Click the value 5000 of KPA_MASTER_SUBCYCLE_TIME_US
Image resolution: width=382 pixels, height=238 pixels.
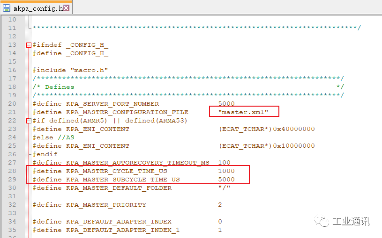point(226,180)
